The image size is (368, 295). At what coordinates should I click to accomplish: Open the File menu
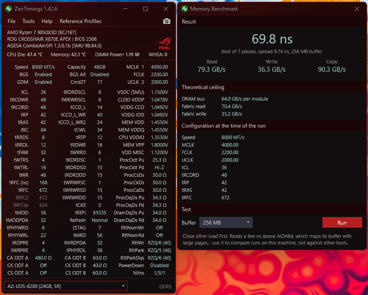click(11, 21)
